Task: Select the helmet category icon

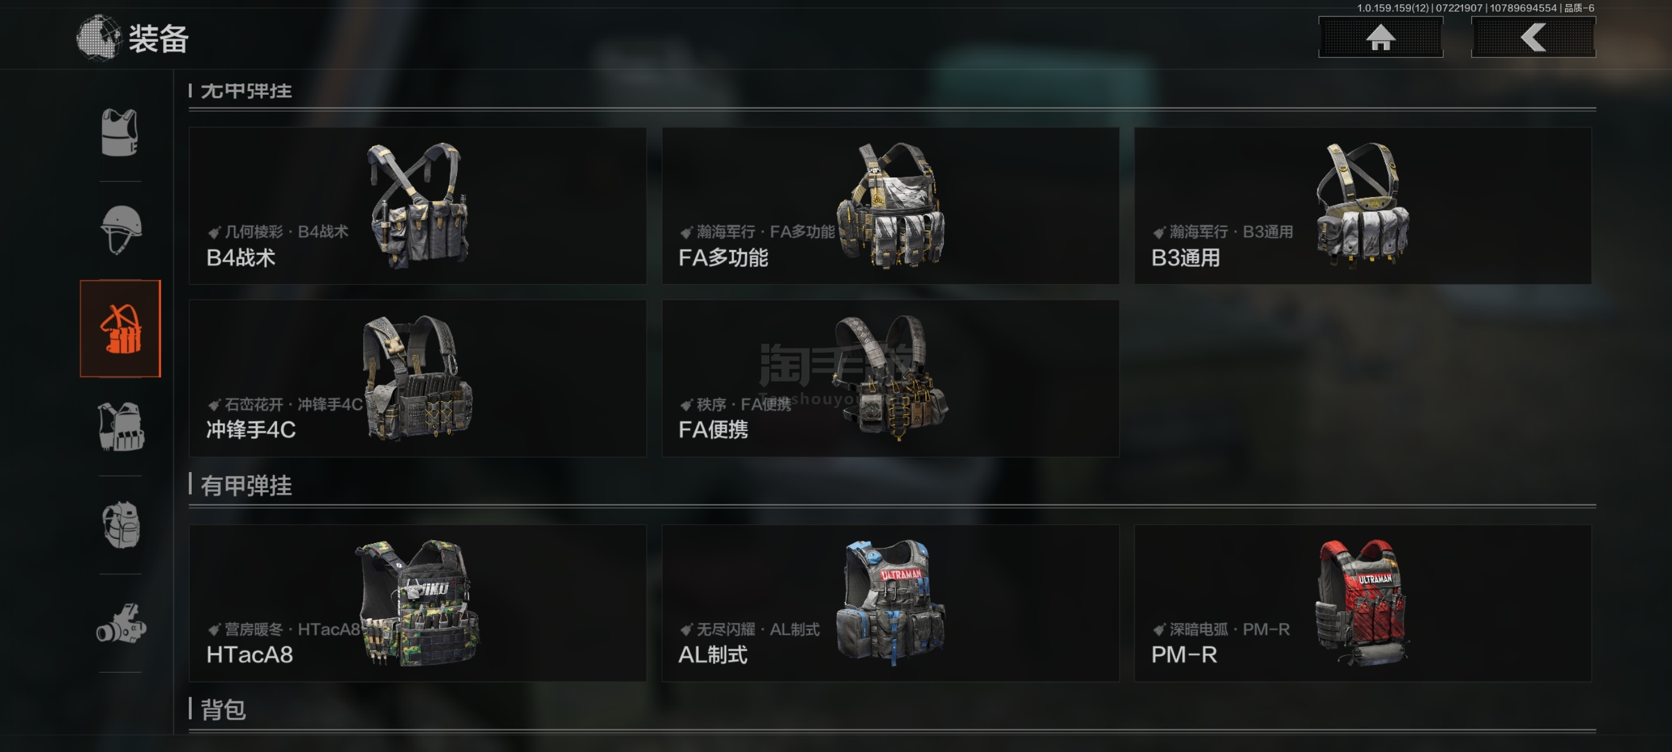Action: point(120,230)
